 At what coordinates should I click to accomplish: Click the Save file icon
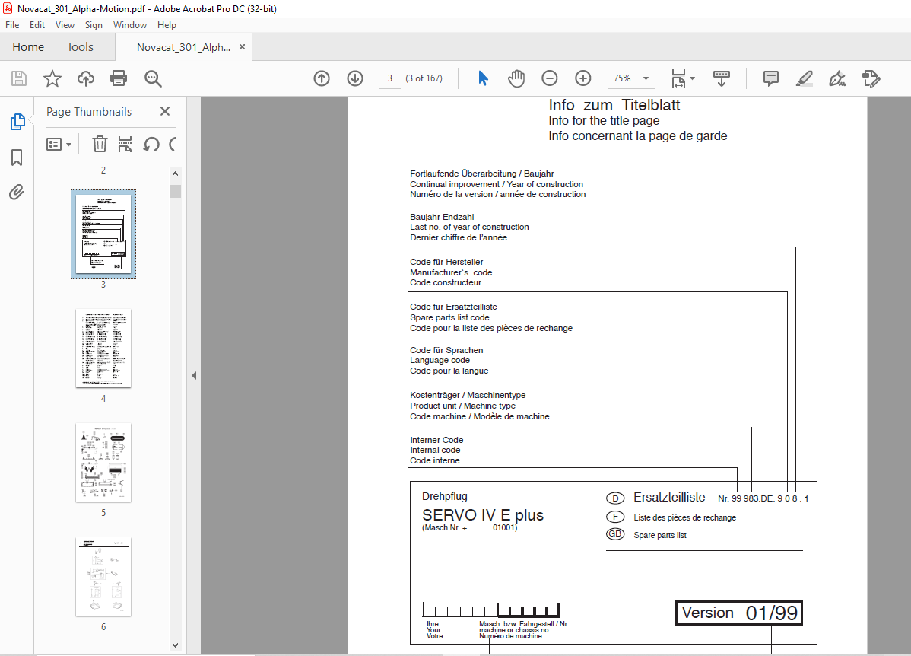[19, 78]
